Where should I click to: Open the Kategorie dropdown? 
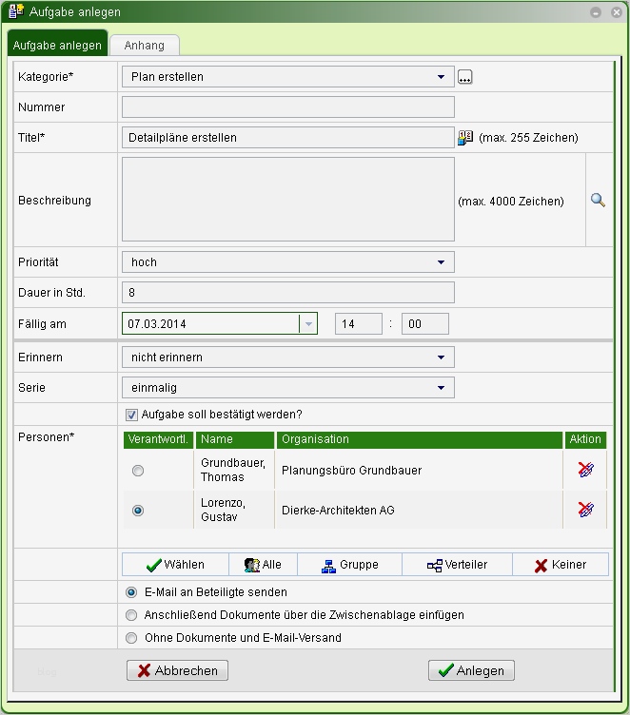(288, 77)
